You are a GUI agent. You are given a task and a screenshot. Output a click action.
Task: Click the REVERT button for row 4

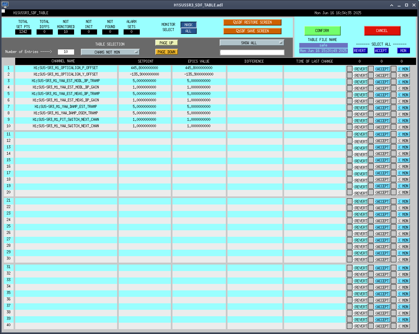(360, 89)
